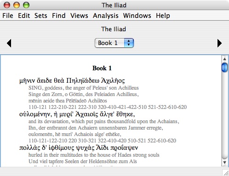Image resolution: width=229 pixels, height=176 pixels.
Task: Click the bold 'Book 1' heading in text
Action: pos(102,68)
